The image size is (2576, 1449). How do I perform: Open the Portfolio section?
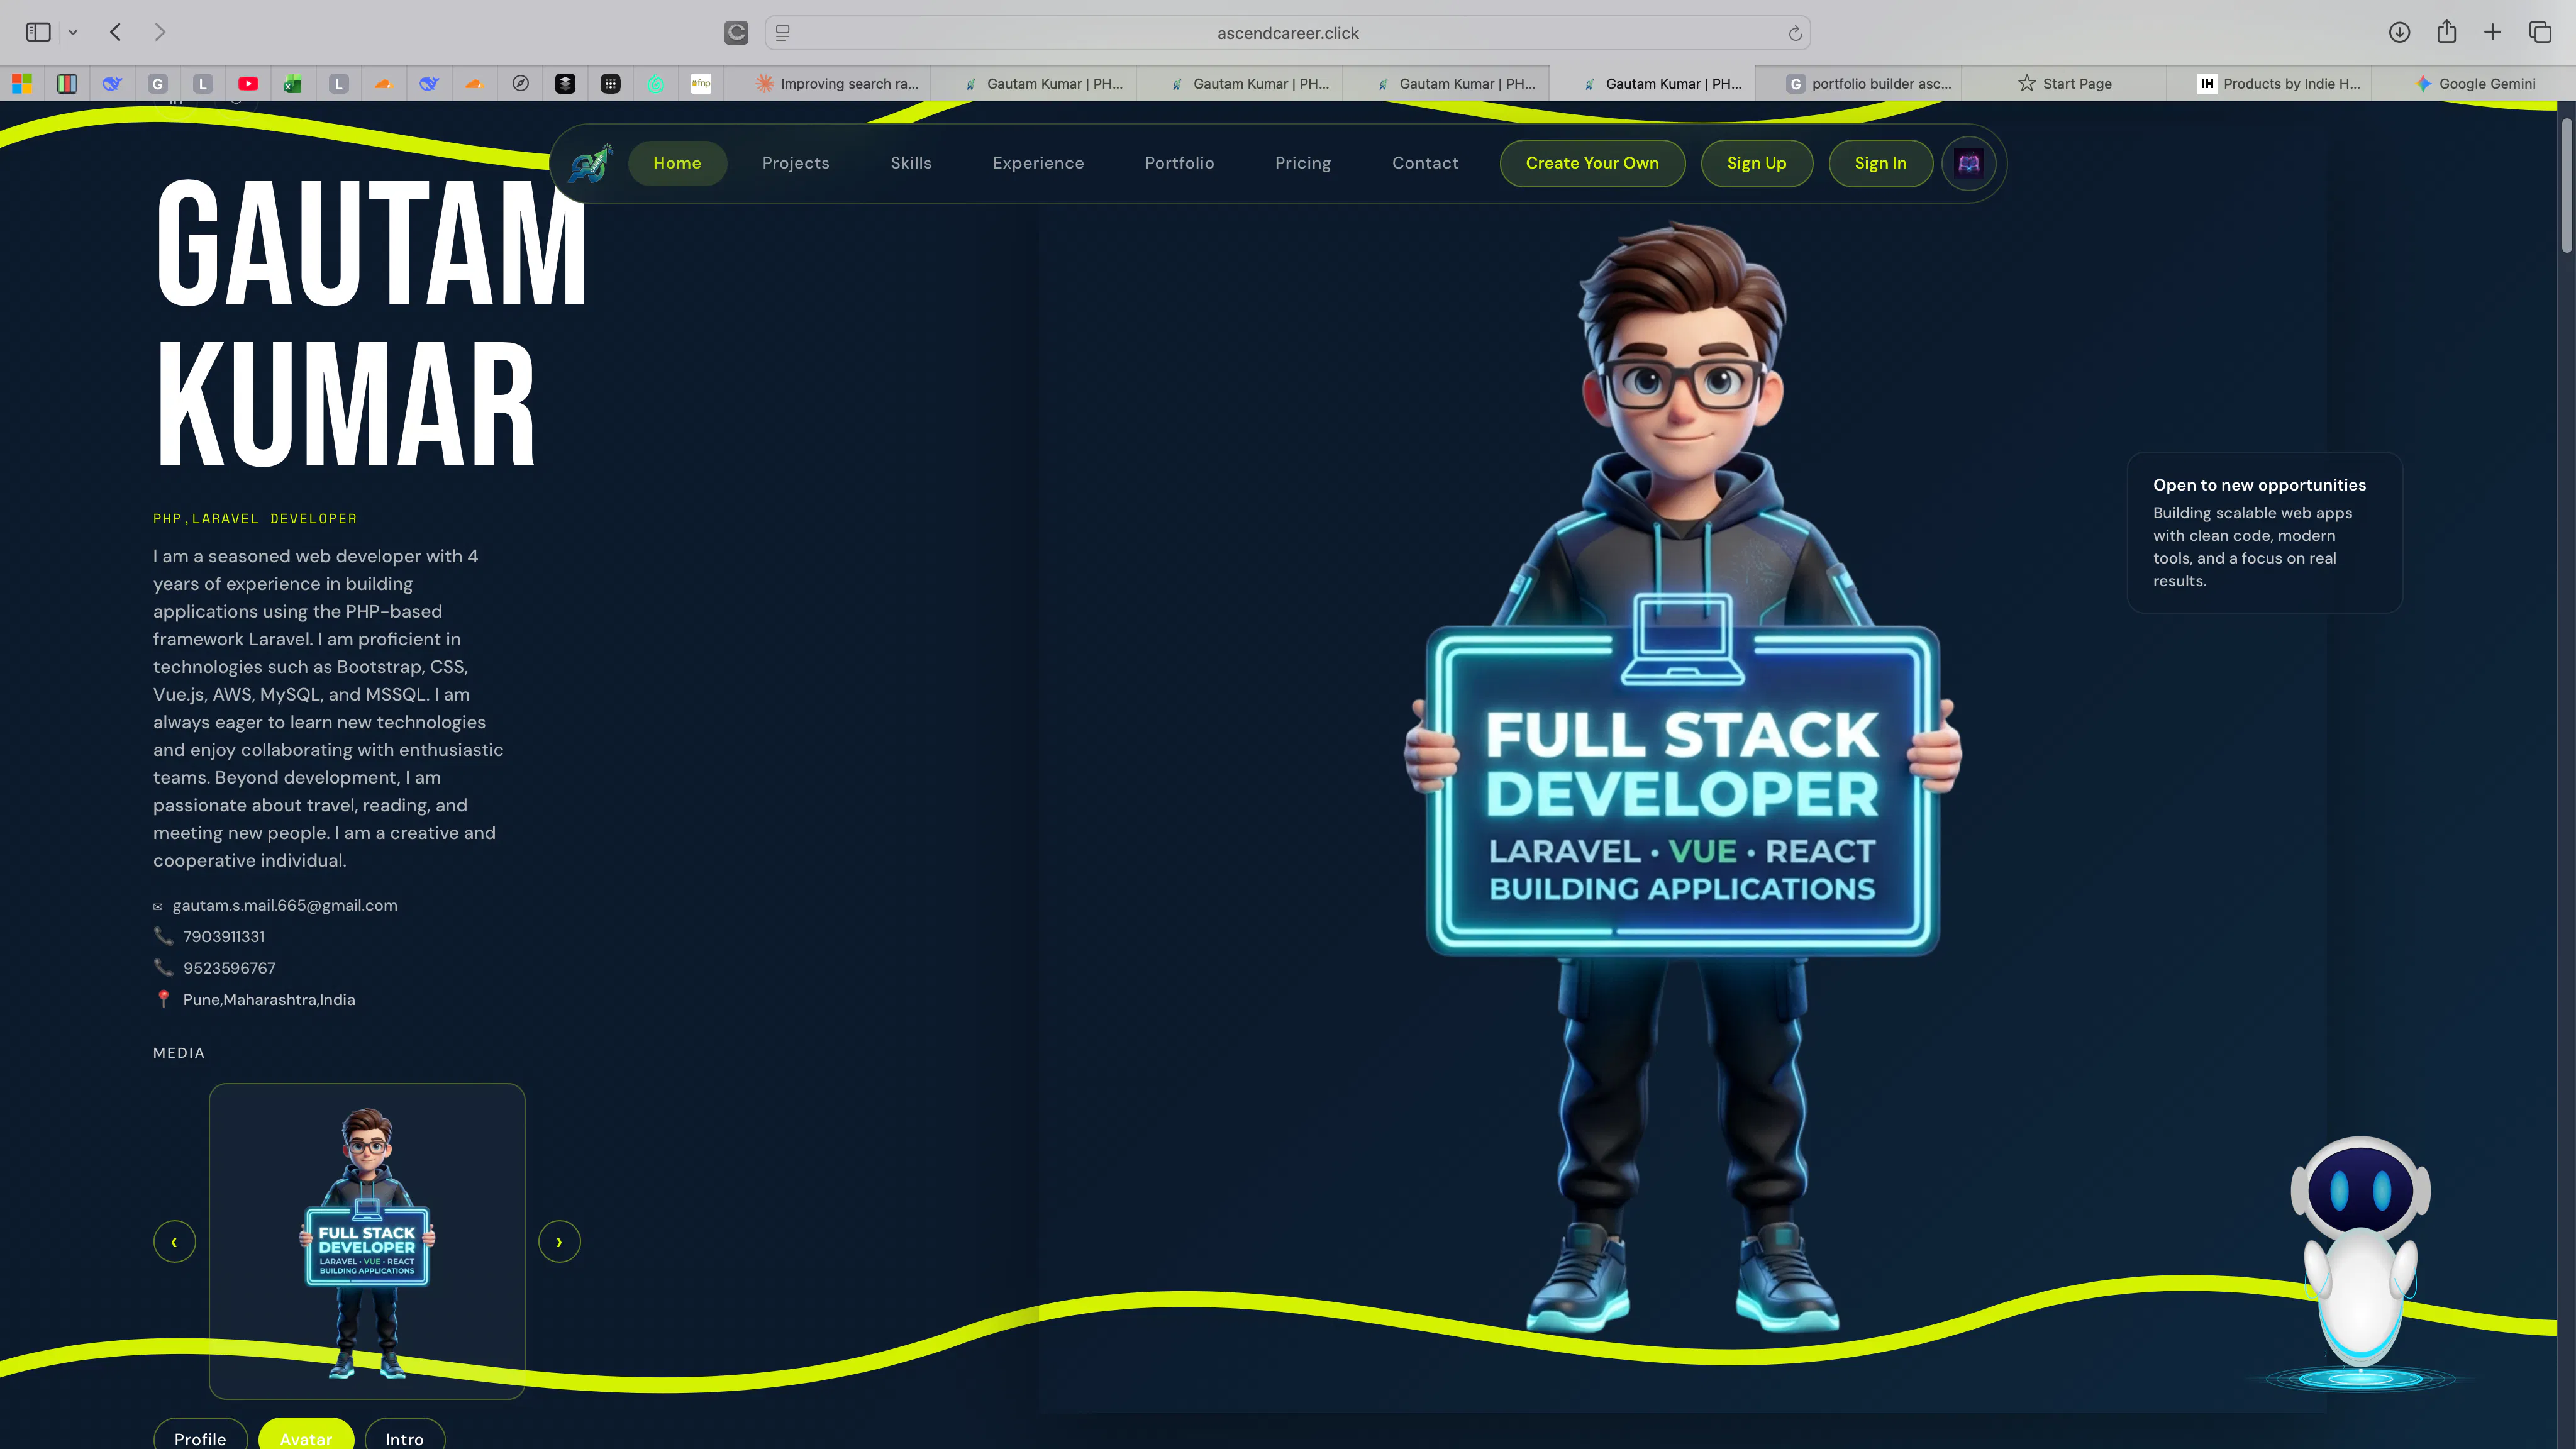1179,163
